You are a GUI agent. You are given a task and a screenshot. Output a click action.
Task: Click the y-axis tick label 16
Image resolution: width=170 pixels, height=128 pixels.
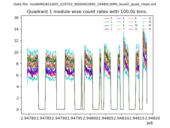(16, 18)
